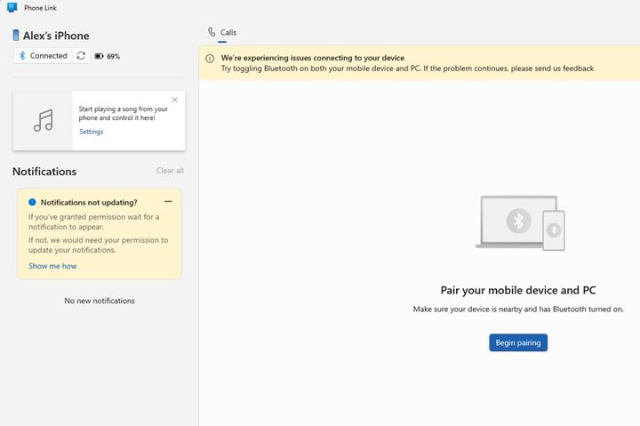
Task: Click the Bluetooth Connected status button
Action: pos(44,55)
